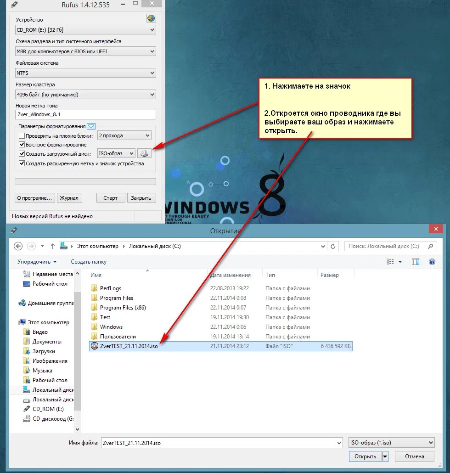450x473 pixels.
Task: Click the Старт button in Rufus
Action: point(110,198)
